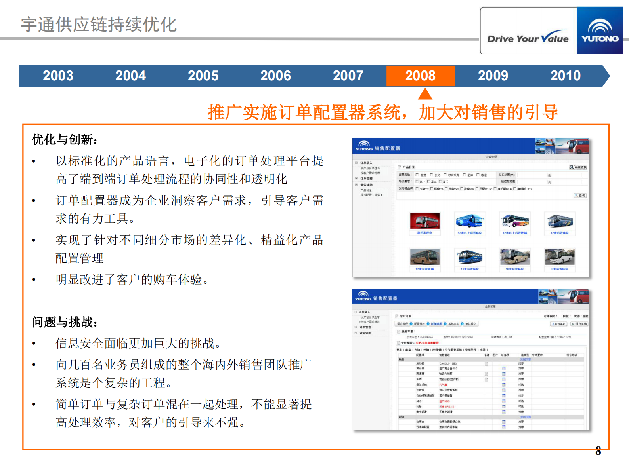Click the 产品目录 document icon
Screen dimensions: 629x471
400,167
